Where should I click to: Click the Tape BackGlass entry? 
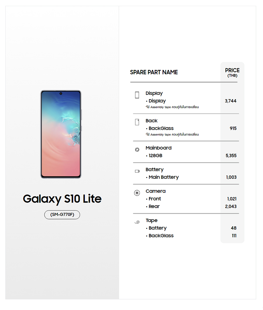click(161, 236)
